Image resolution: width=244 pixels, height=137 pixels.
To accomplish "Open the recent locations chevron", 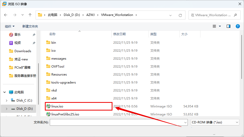I will point(22,15).
